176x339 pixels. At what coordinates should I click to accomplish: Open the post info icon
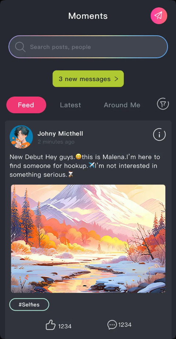pos(159,134)
